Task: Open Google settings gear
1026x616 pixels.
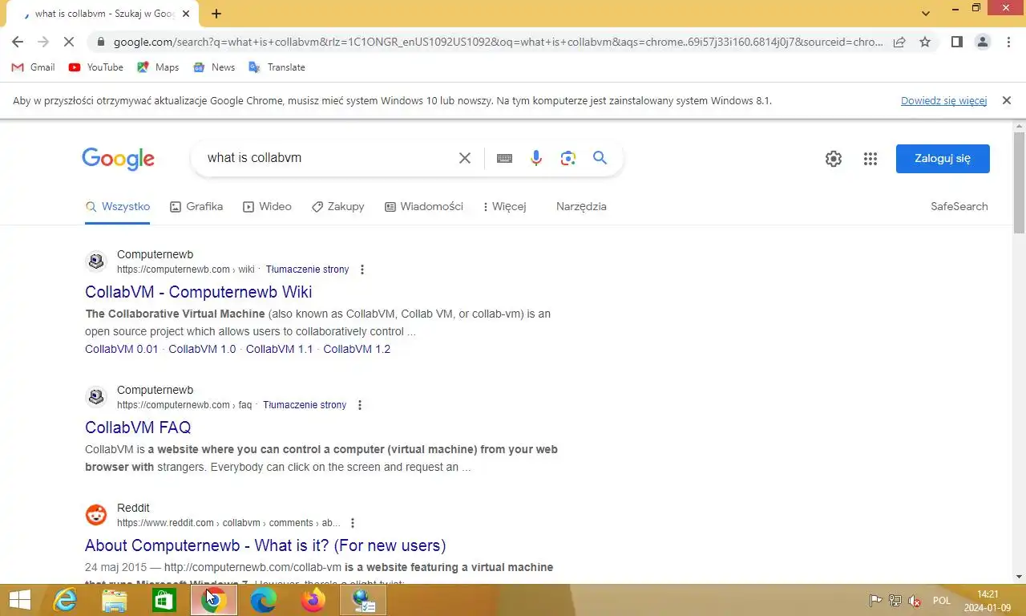Action: 834,159
